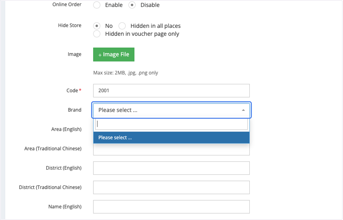Choose No for Hide Store
343x220 pixels.
pyautogui.click(x=97, y=26)
